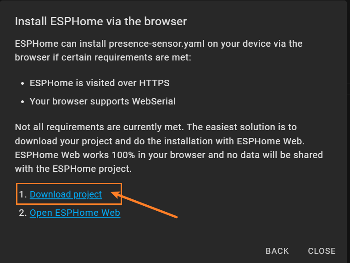This screenshot has width=350, height=263.
Task: Click the 'ESPHome is visited over HTTPS' requirement
Action: (x=100, y=83)
